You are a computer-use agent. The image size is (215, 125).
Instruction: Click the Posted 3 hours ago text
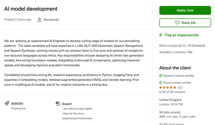coord(18,20)
